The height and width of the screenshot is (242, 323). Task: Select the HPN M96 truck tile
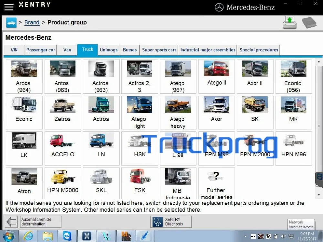click(294, 148)
